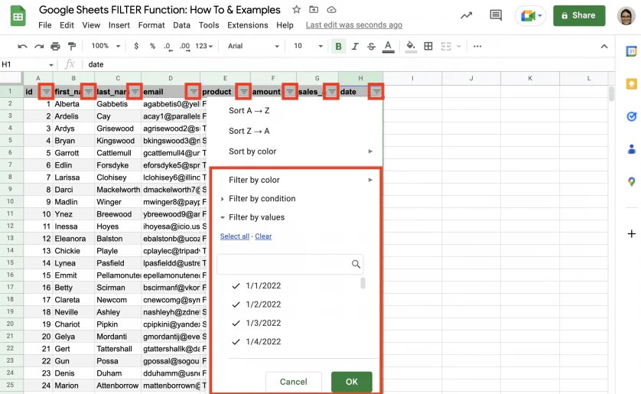641x394 pixels.
Task: Open the Extensions menu
Action: click(248, 25)
